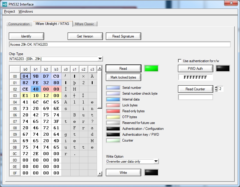Click ASCII cell M in row 0A
Screen dimensions: 240x187
point(92,141)
